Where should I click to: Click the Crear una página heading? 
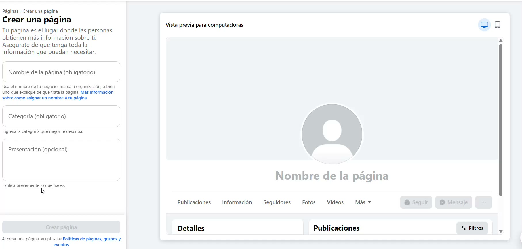tap(37, 20)
